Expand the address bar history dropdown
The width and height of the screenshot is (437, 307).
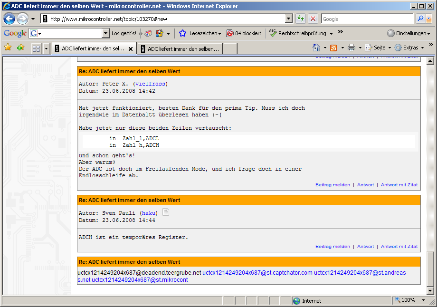(289, 19)
